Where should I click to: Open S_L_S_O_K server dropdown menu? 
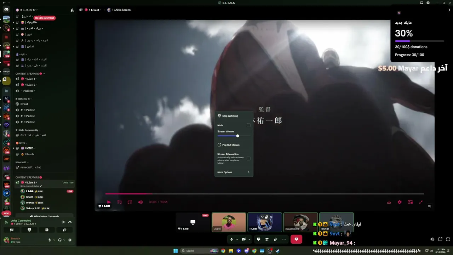pos(29,10)
